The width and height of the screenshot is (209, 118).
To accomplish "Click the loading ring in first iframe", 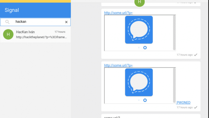I will (x=145, y=48).
